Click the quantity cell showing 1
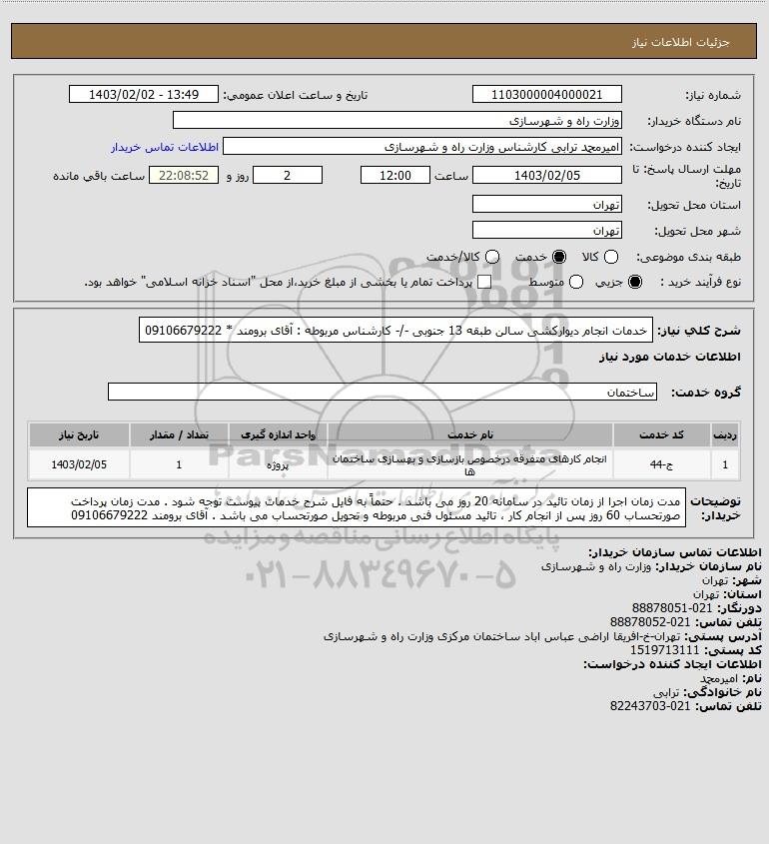 tap(179, 464)
